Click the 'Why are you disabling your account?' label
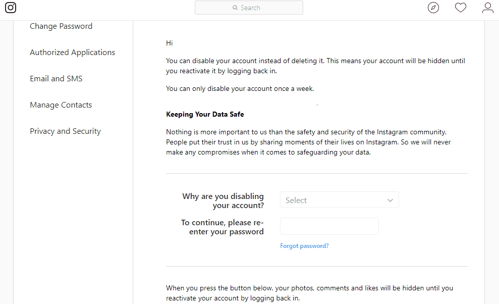The width and height of the screenshot is (499, 304). (223, 200)
